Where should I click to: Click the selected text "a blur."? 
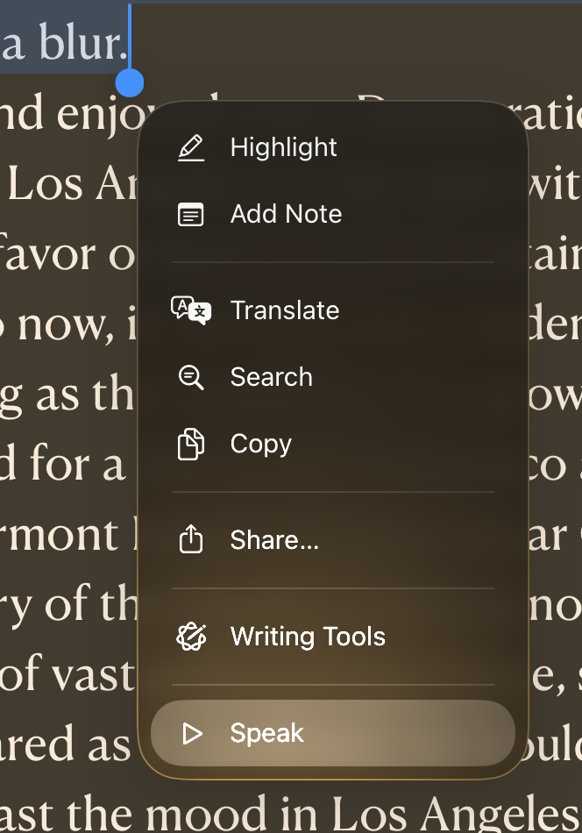61,42
